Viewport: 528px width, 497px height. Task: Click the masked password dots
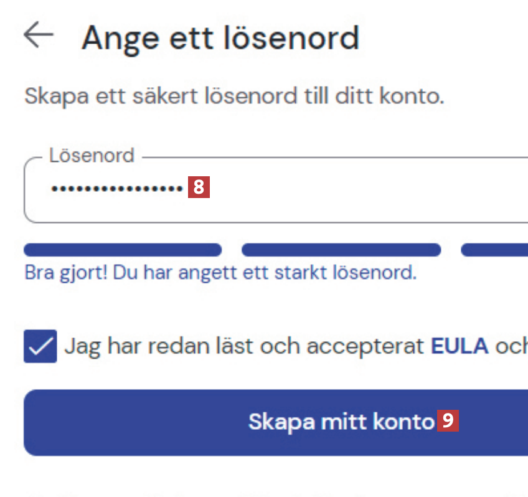tap(116, 187)
